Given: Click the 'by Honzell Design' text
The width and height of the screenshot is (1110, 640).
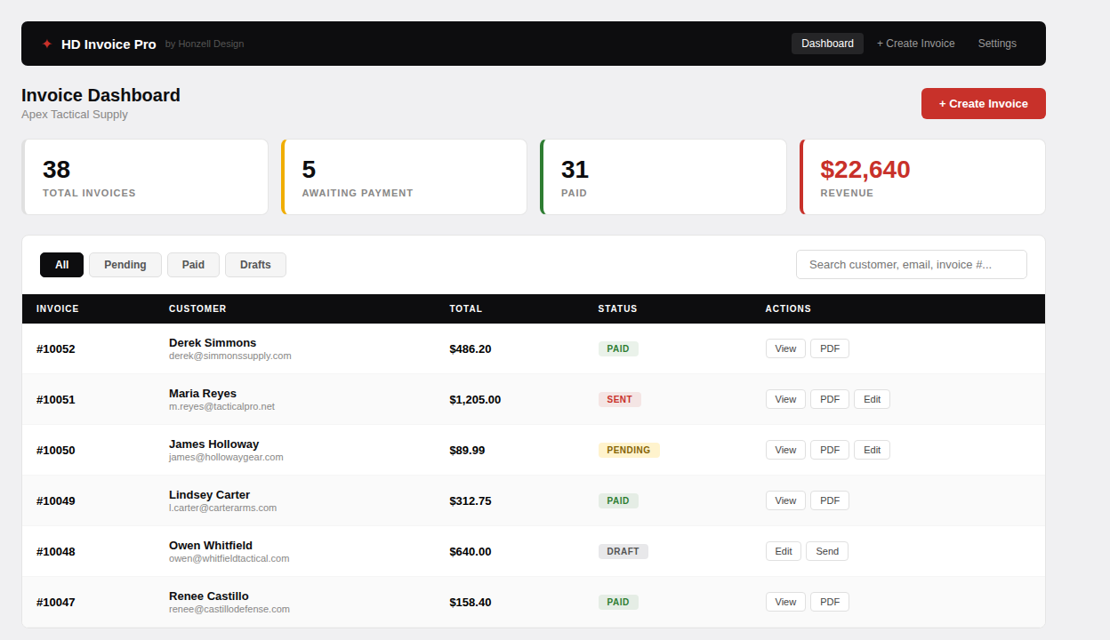Looking at the screenshot, I should [x=205, y=44].
